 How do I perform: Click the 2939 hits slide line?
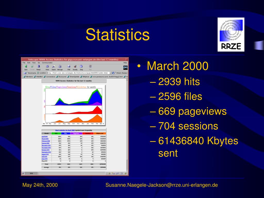179,82
